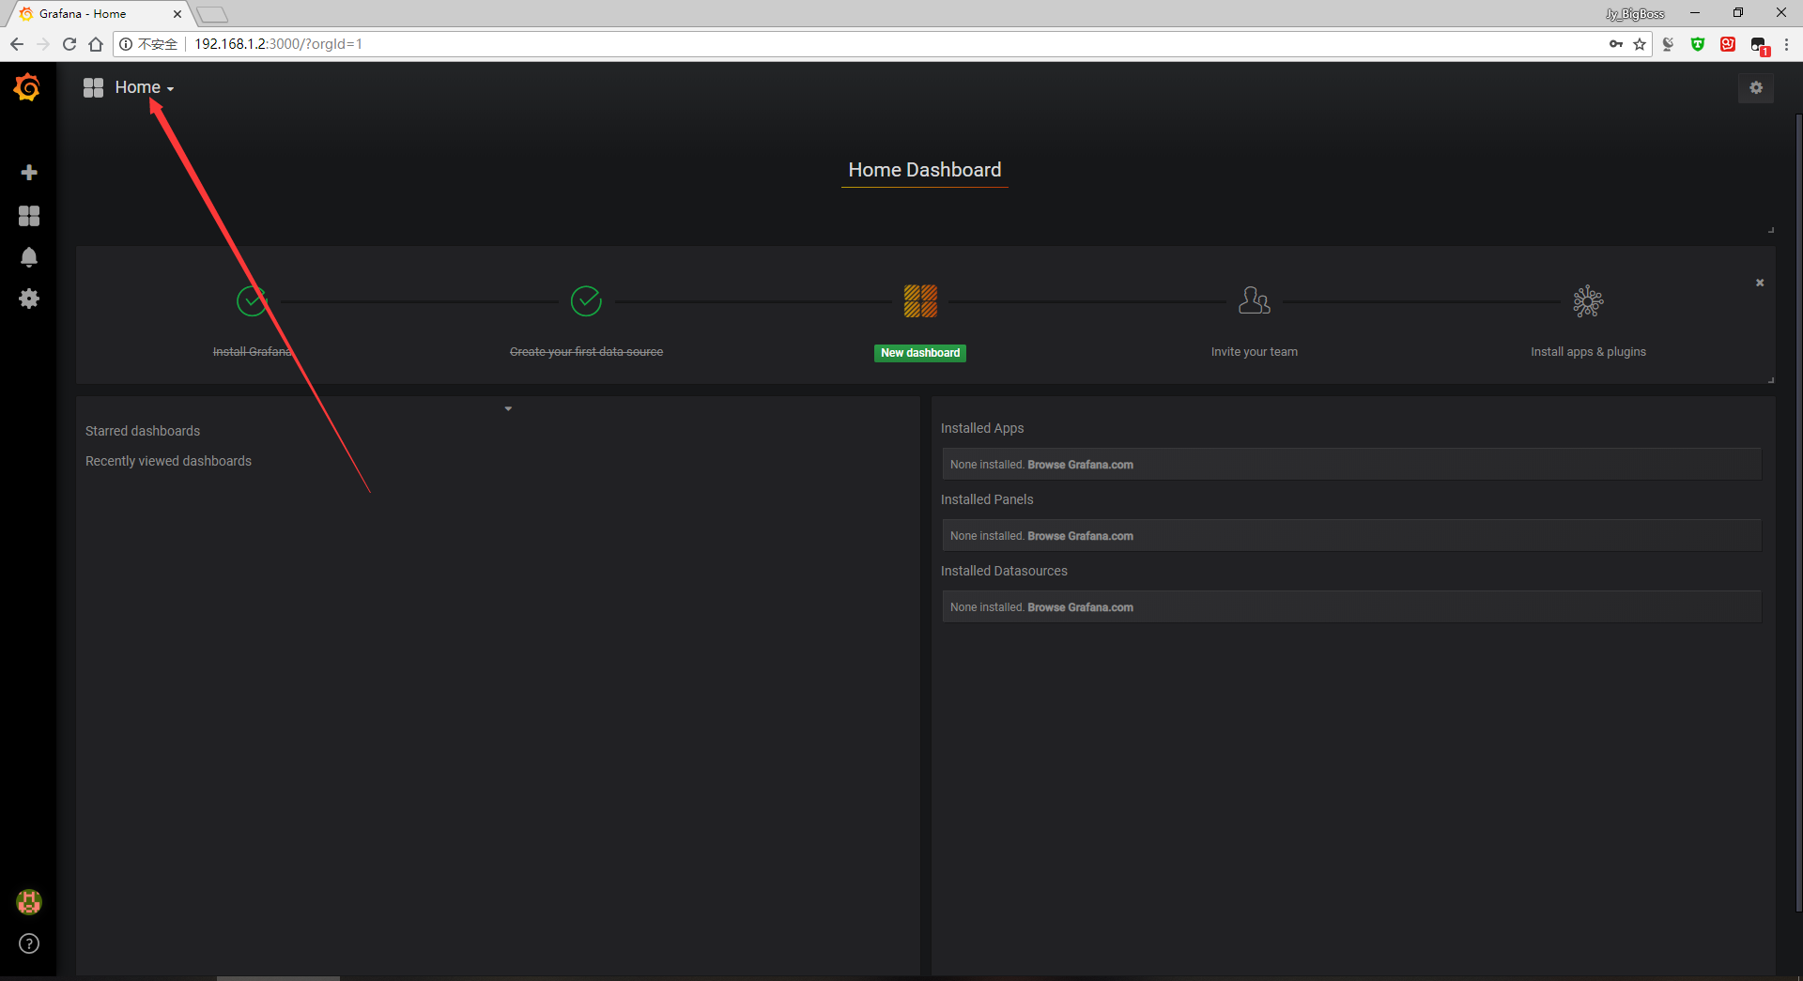Click the Install apps & plugins icon
Viewport: 1803px width, 981px height.
(x=1588, y=301)
